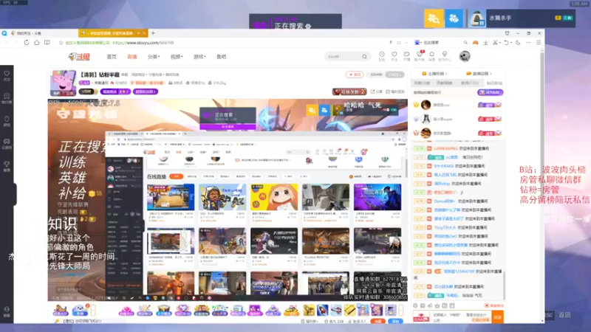
Task: Click the 可抽次数 lottery banner button
Action: (x=349, y=91)
